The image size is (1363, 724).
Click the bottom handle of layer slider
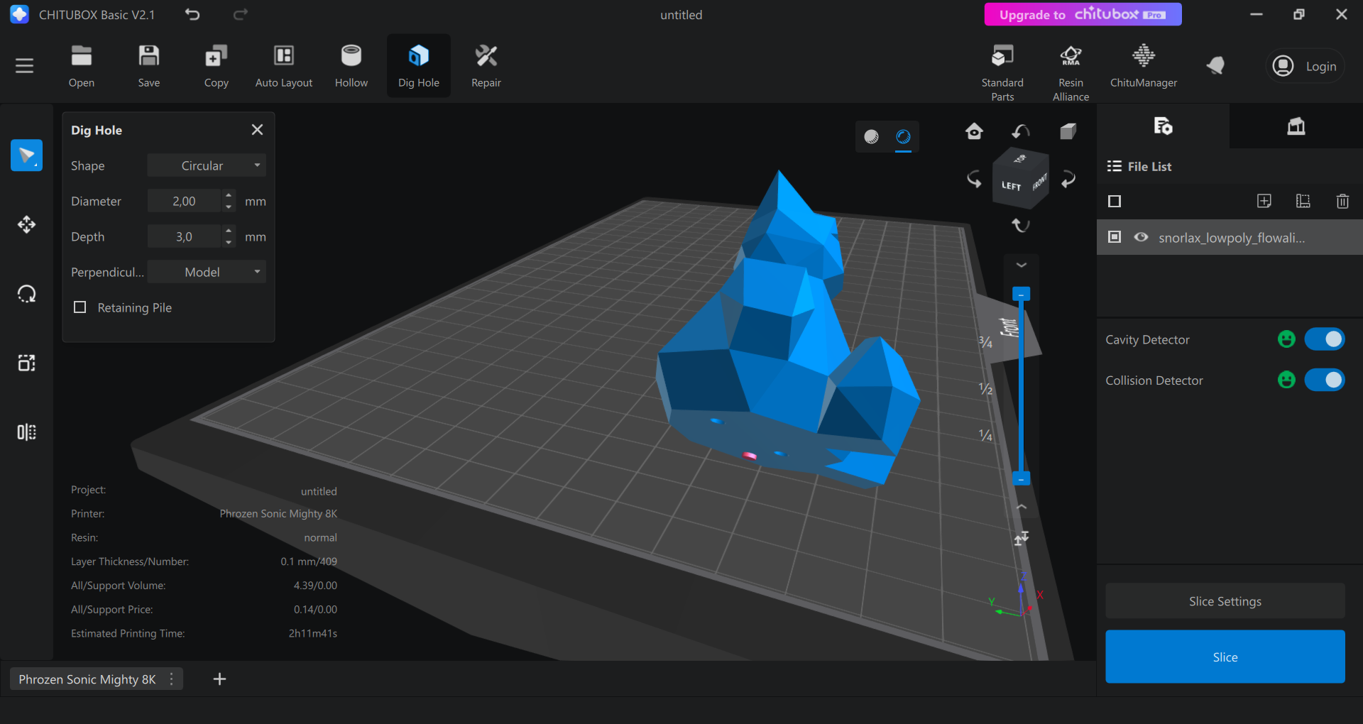[x=1021, y=479]
